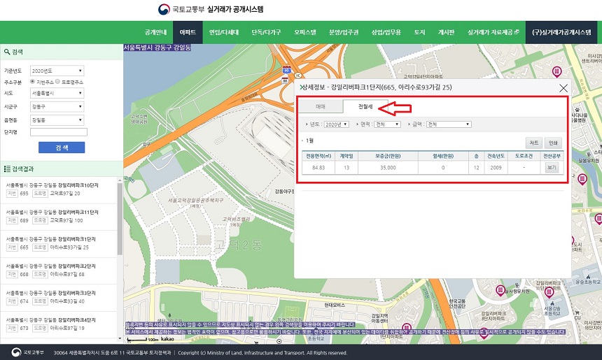The image size is (602, 360).
Task: Expand the 시군구 강동구 dropdown
Action: click(x=57, y=106)
